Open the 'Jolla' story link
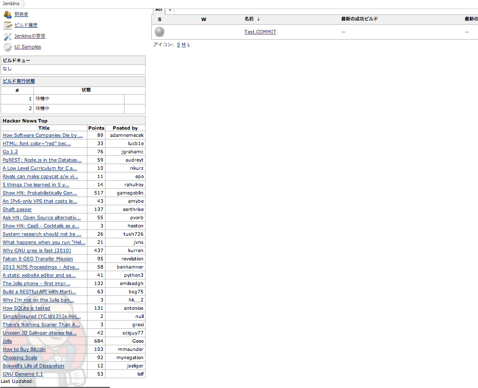Screen dimensions: 478x388 tap(7, 341)
